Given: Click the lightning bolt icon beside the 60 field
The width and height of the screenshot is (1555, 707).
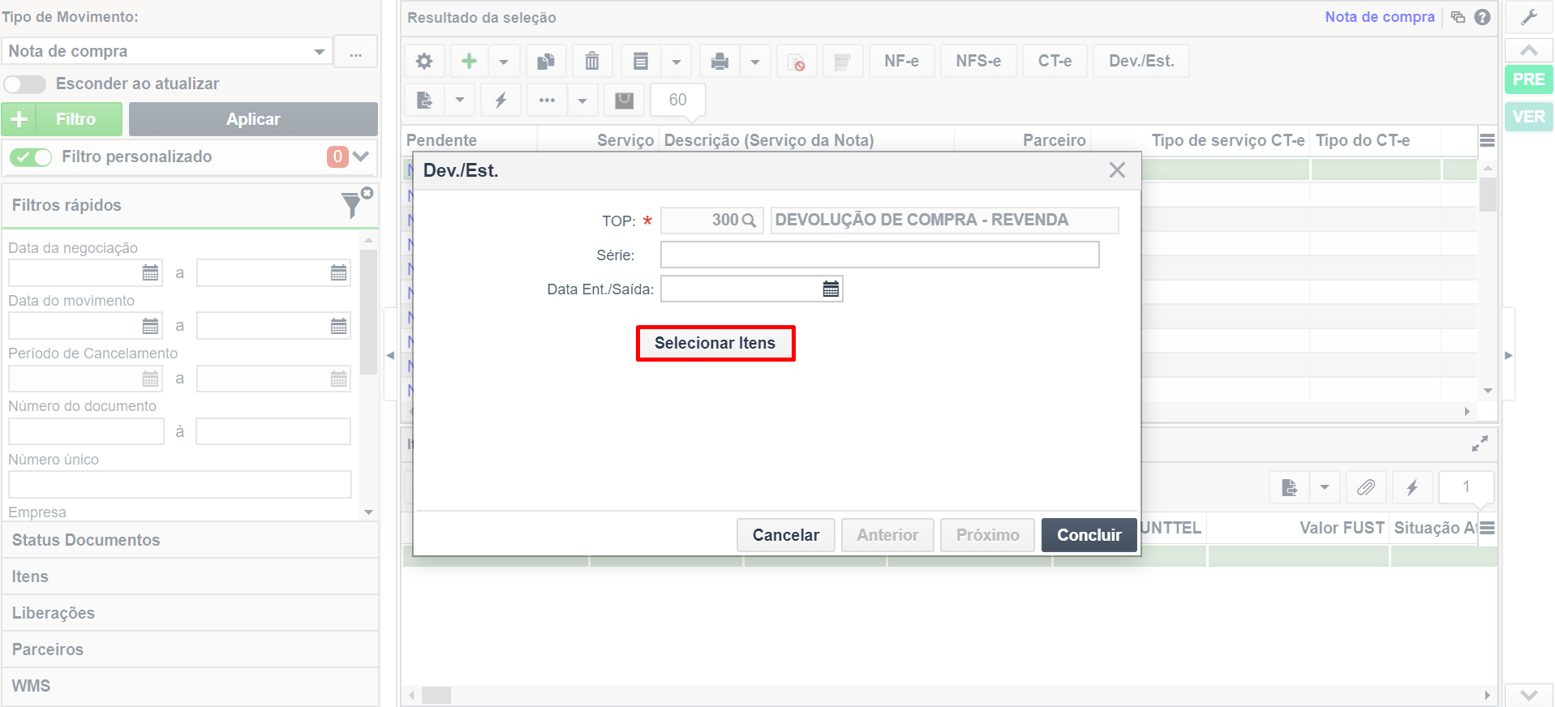Looking at the screenshot, I should point(500,100).
